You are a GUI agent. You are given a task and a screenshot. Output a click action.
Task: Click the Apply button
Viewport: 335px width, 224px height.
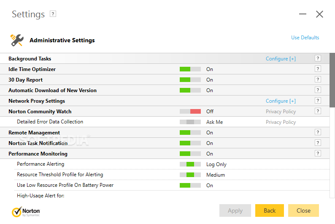pyautogui.click(x=235, y=210)
